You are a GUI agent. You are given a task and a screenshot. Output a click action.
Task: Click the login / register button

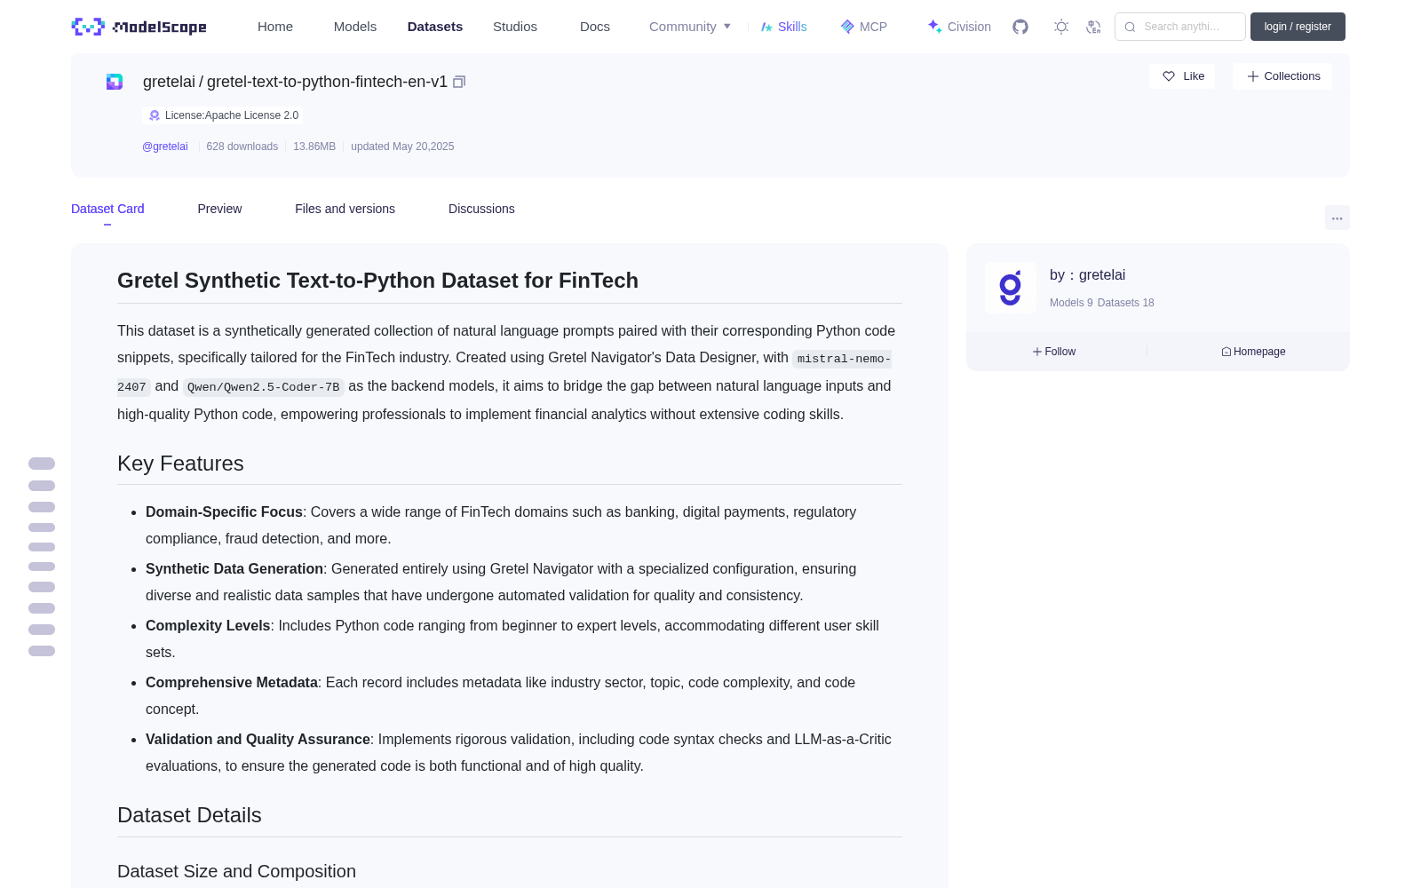point(1298,27)
